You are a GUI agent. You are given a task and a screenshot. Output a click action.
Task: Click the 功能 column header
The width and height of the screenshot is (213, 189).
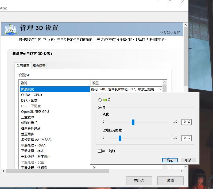pos(55,83)
